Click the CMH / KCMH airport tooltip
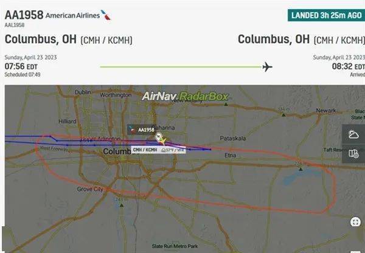The image size is (365, 253). click(x=159, y=150)
